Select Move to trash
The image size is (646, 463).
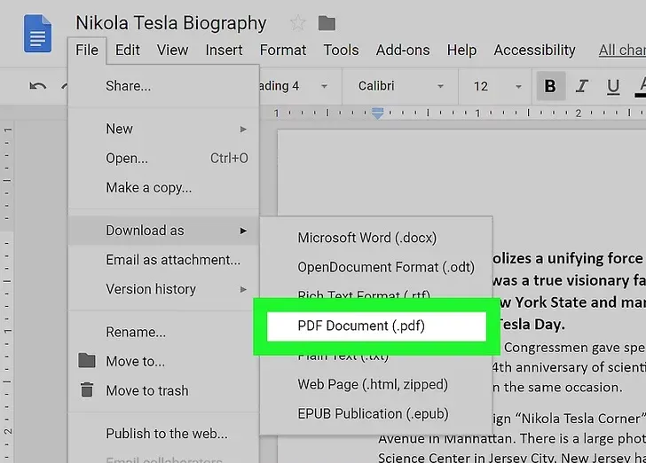[163, 390]
